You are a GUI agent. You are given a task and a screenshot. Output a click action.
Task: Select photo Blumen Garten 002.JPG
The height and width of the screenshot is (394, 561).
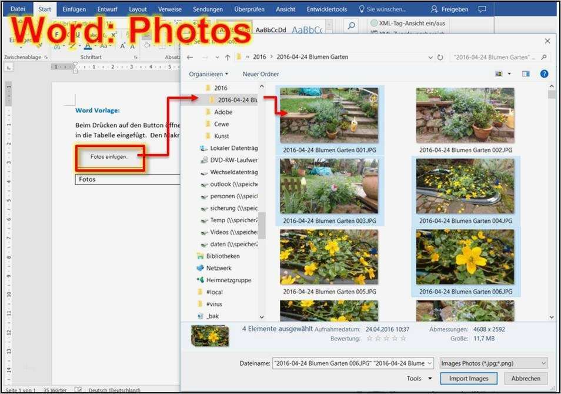pos(466,120)
